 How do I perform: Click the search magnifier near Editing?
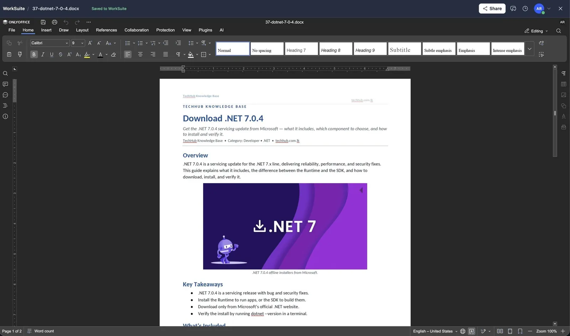(x=559, y=31)
